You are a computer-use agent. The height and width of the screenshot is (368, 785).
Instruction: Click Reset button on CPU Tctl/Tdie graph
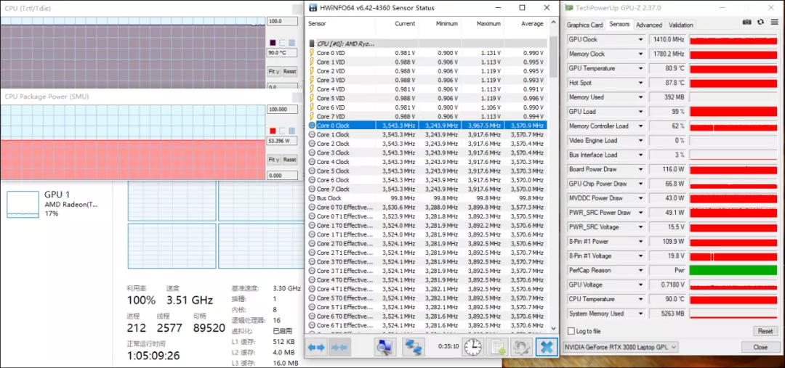tap(290, 72)
